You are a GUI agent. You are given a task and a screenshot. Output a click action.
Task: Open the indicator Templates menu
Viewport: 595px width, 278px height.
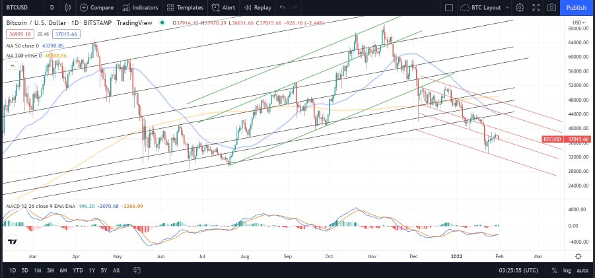(185, 7)
